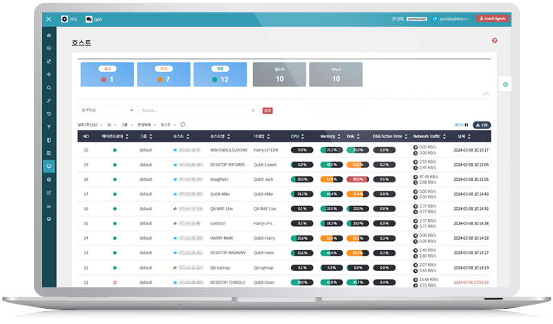Filter hosts by the 윈도우 card
The image size is (553, 324).
(x=279, y=75)
